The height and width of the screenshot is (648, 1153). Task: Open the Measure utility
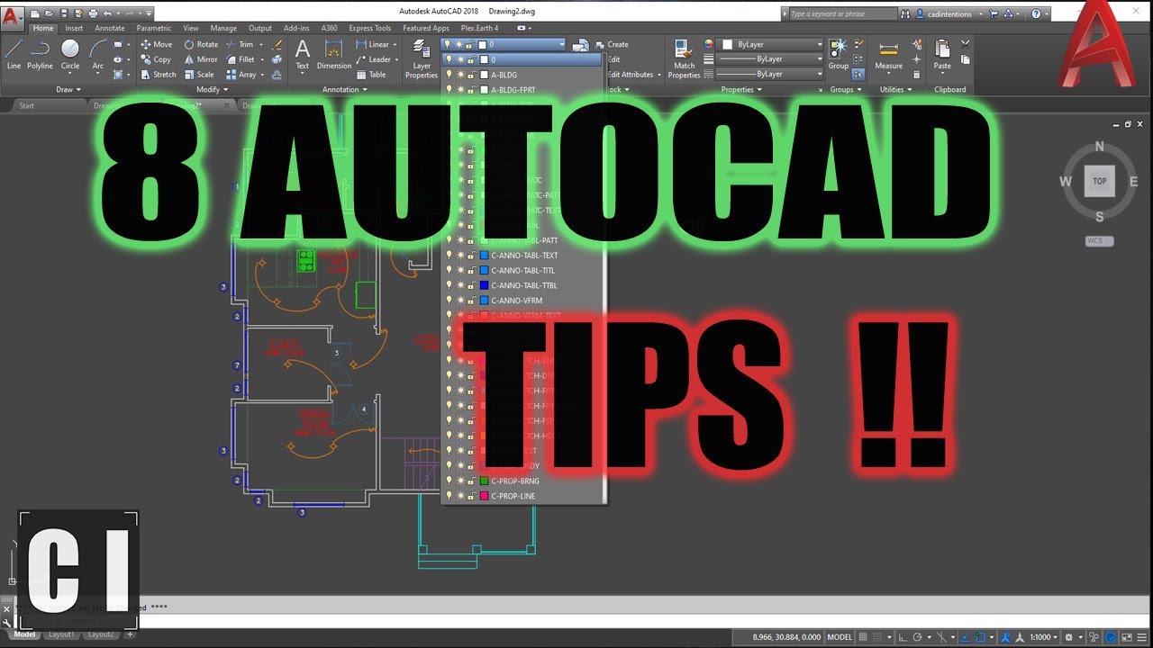(x=888, y=54)
